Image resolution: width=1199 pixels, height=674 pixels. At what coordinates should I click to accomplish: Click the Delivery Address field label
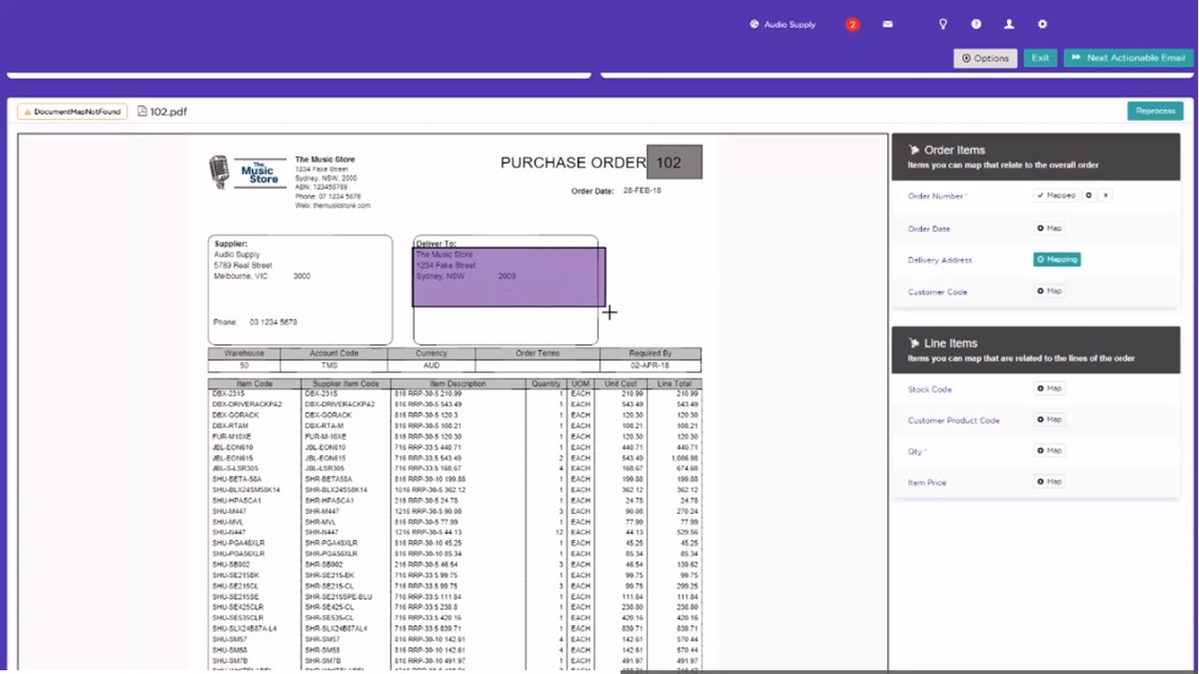[940, 260]
